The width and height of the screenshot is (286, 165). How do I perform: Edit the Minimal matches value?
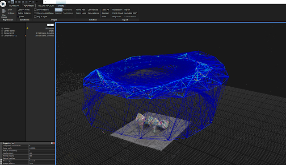click(42, 156)
